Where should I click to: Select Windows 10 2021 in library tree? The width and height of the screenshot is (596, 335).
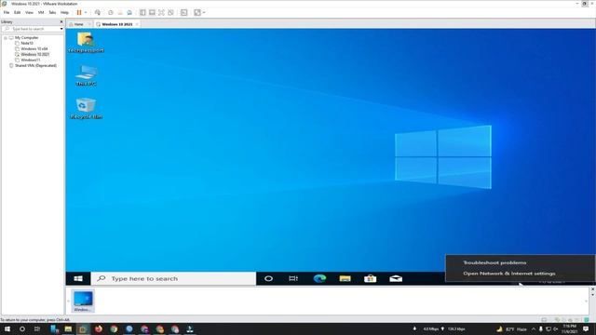click(x=35, y=54)
